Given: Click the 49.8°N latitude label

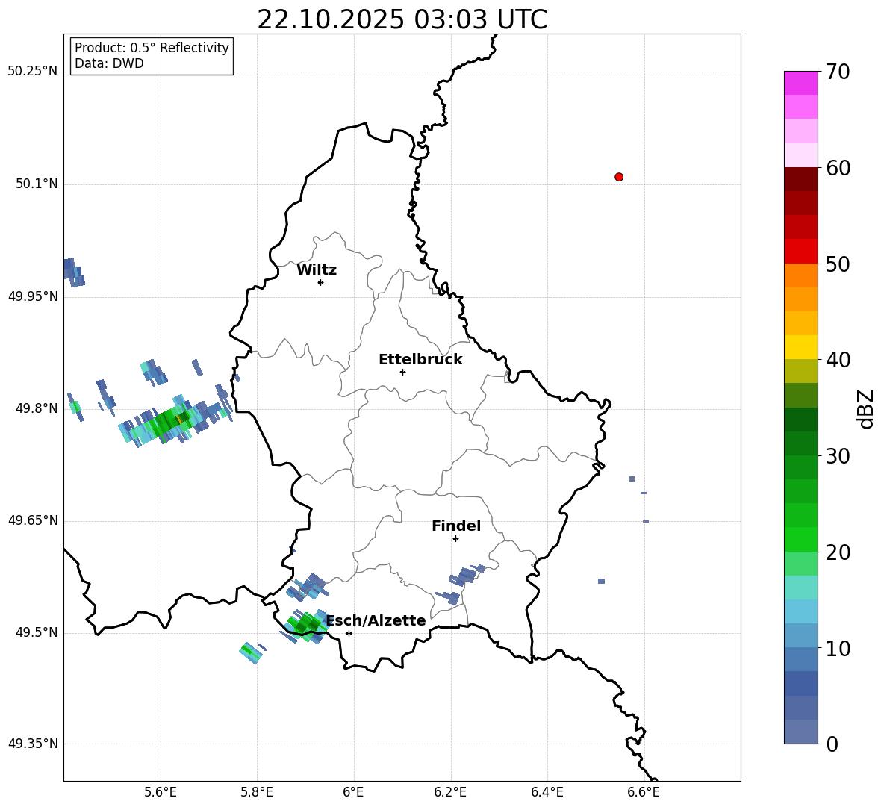Looking at the screenshot, I should tap(37, 408).
